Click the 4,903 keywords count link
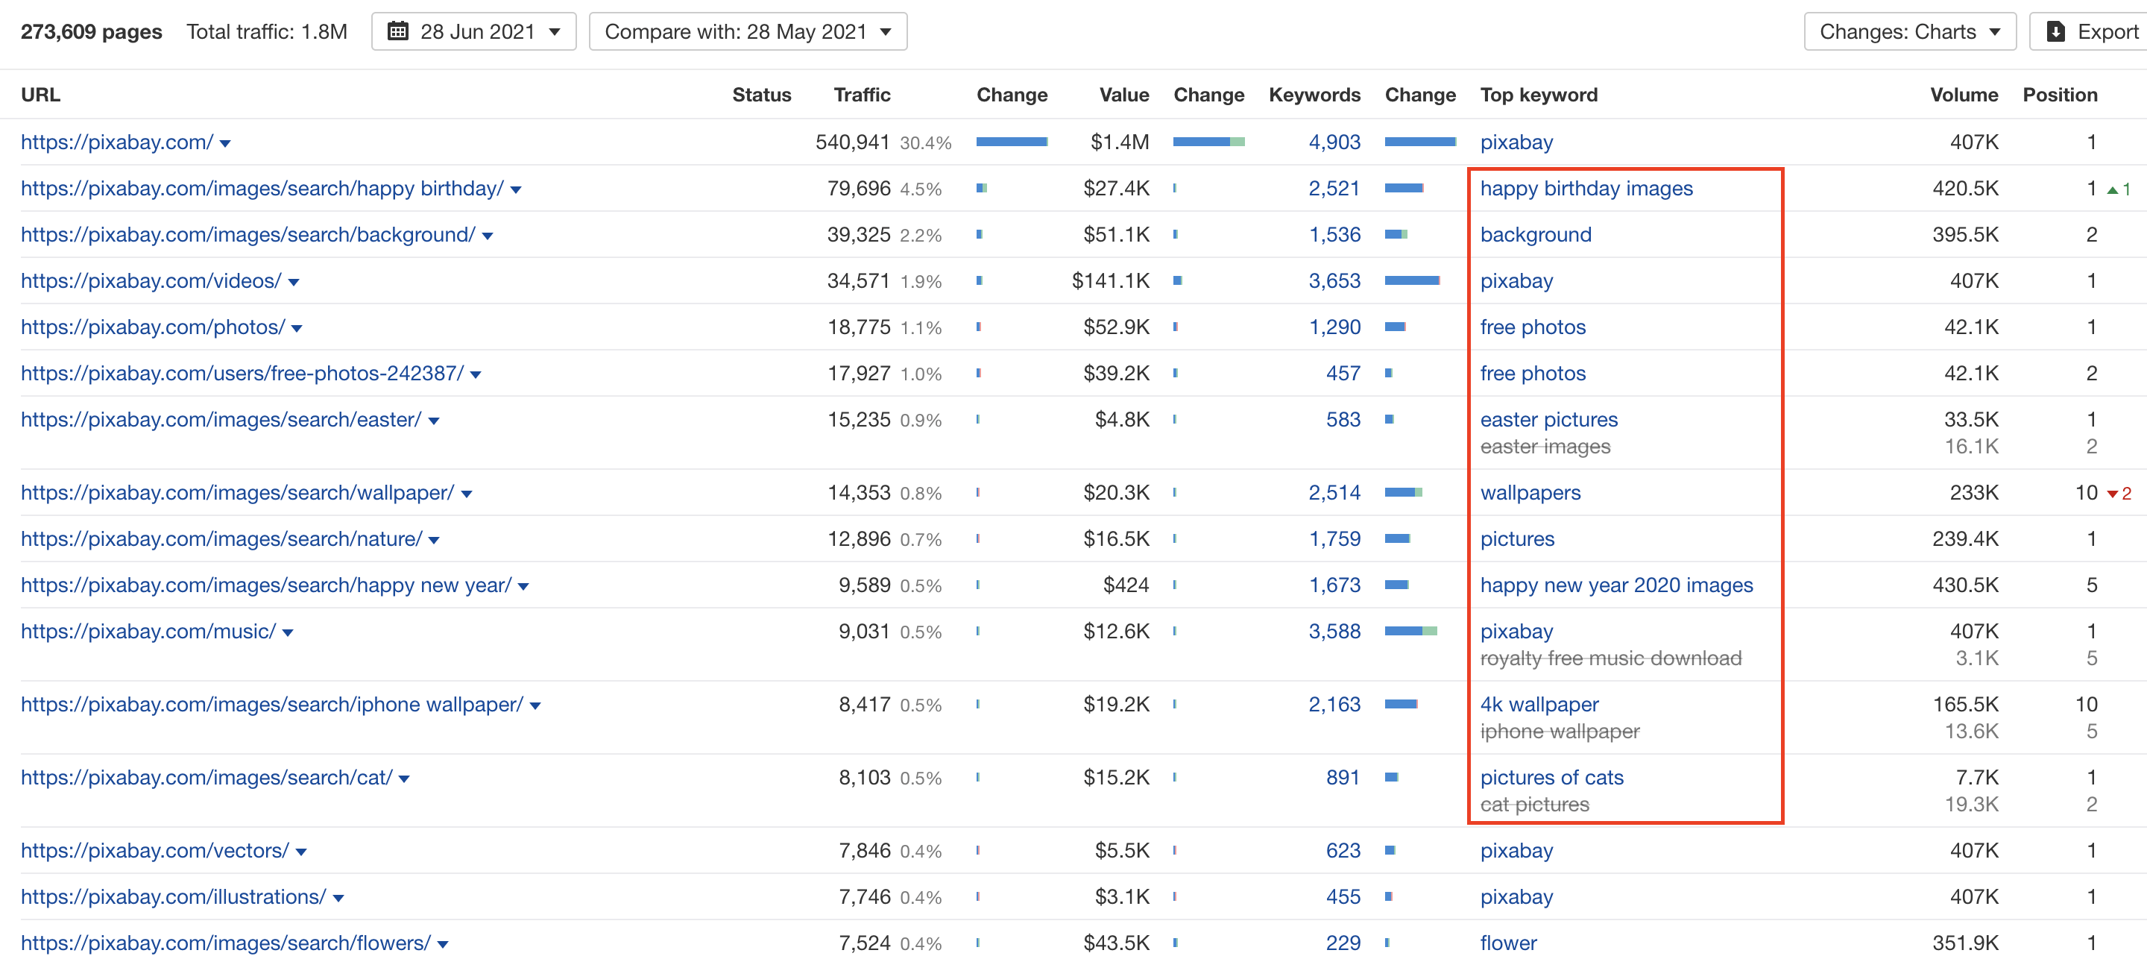This screenshot has height=959, width=2147. [x=1334, y=142]
